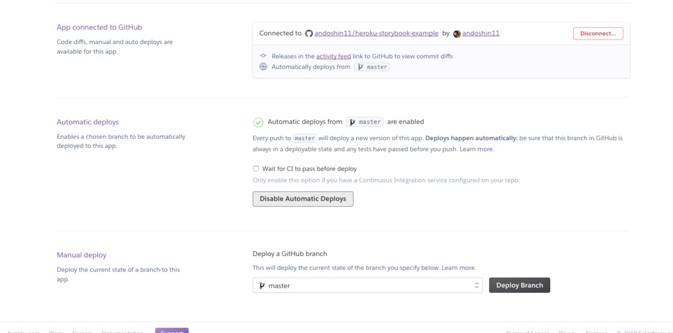Viewport: 673px width, 333px height.
Task: Open the andoshin11 username link
Action: [480, 34]
